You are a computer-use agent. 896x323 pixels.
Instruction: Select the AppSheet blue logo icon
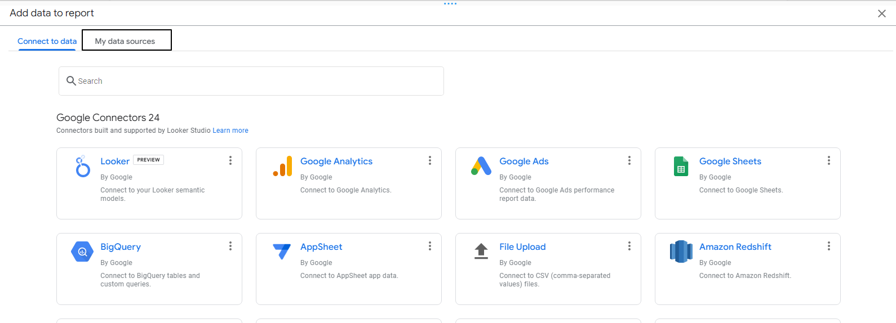282,252
